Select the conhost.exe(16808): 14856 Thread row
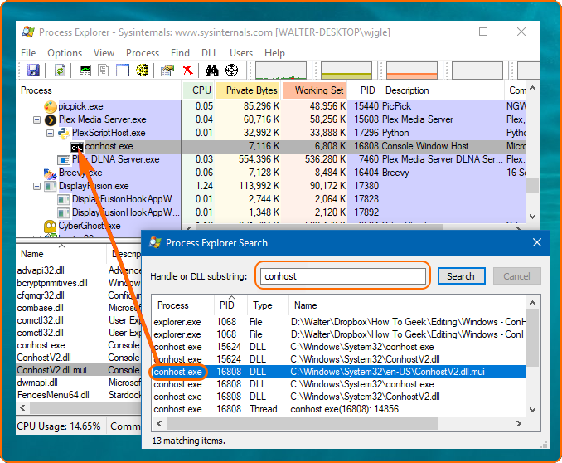562x463 pixels. point(339,409)
